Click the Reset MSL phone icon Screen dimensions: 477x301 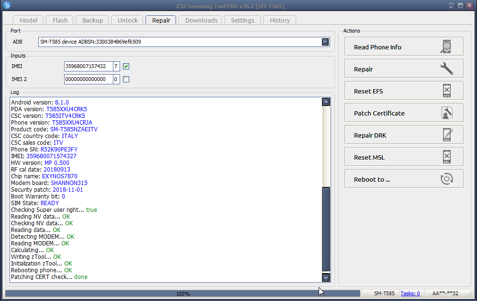tap(446, 157)
